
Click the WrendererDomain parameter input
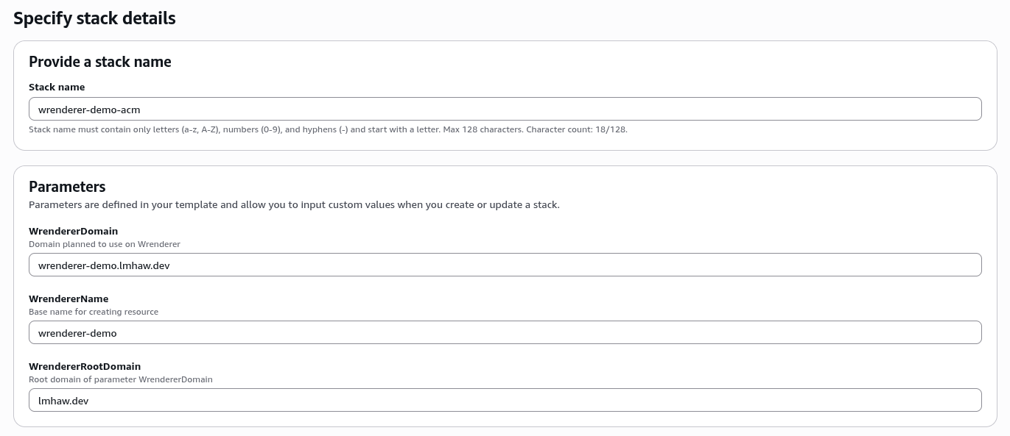(x=505, y=265)
